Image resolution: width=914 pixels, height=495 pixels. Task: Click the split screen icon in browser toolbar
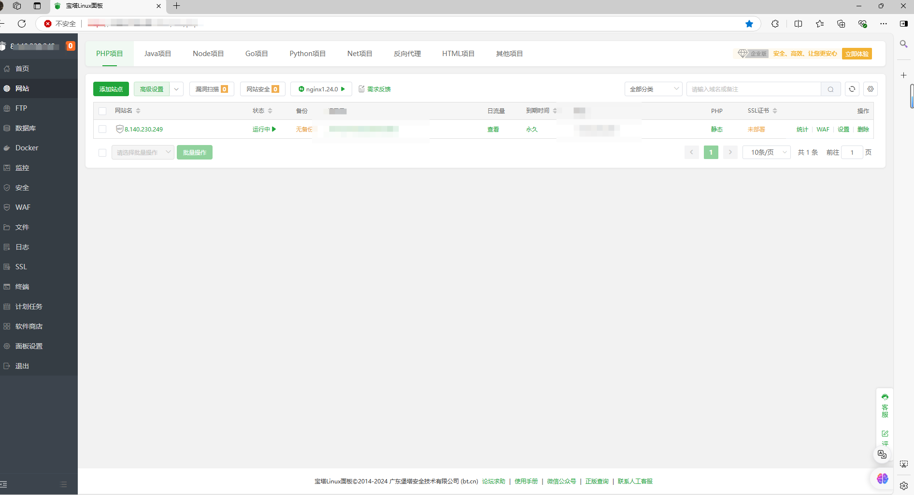798,24
